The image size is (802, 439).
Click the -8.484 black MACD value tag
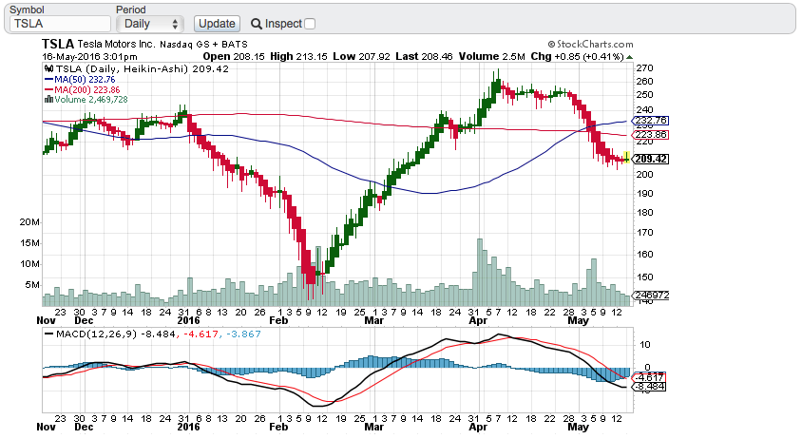tap(649, 387)
